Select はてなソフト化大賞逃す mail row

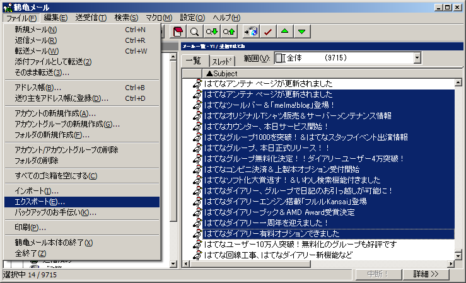tap(329, 180)
